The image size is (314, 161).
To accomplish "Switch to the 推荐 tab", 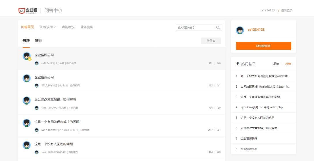I will pos(39,41).
